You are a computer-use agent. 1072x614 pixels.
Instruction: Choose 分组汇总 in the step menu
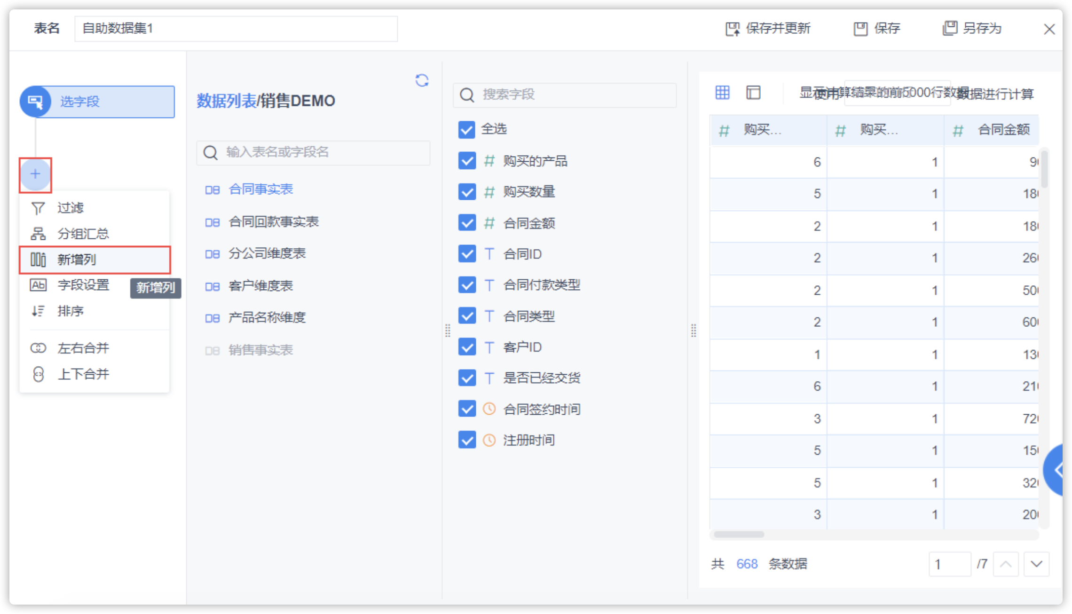83,234
